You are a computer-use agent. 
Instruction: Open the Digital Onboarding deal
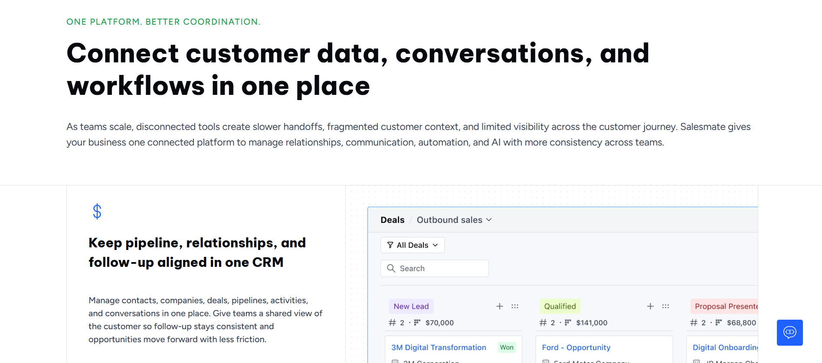coord(725,347)
